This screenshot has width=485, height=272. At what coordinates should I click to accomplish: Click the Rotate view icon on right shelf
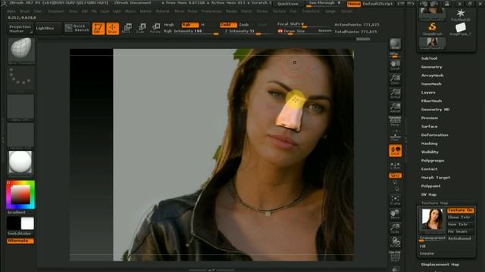coord(396,243)
